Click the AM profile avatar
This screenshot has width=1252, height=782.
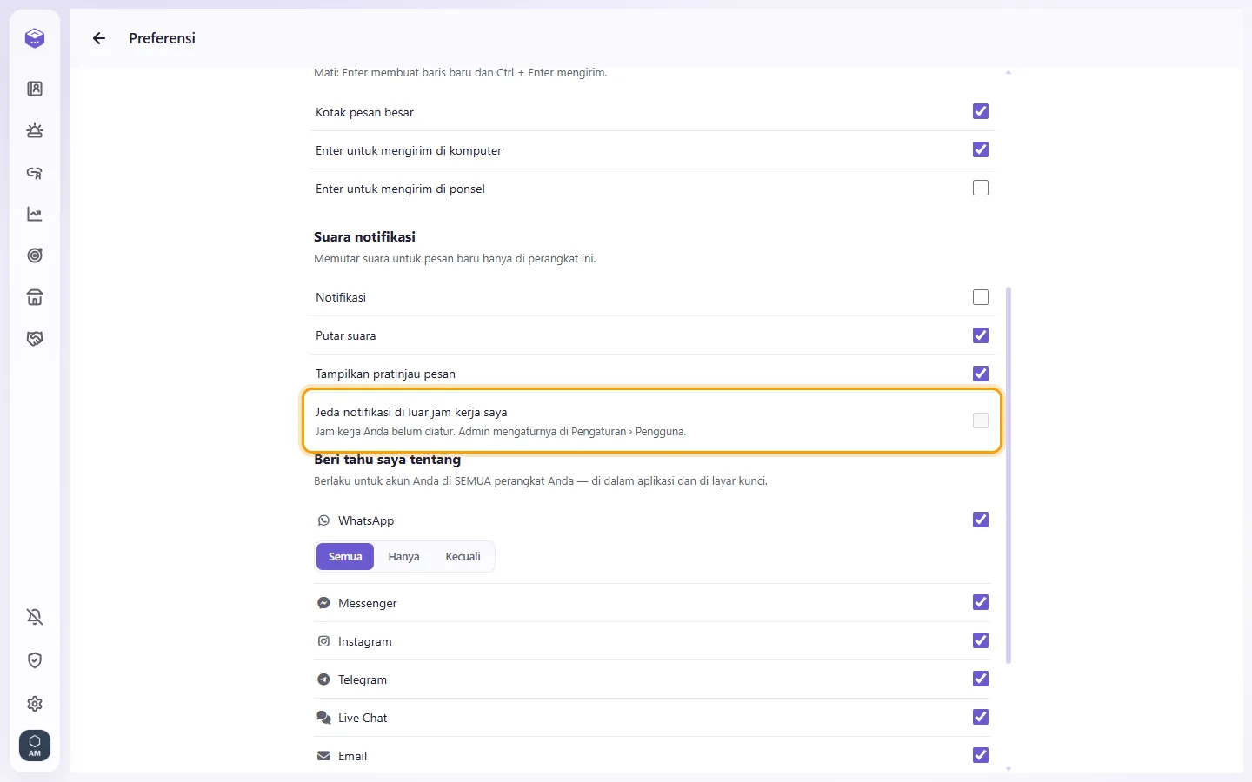point(35,746)
